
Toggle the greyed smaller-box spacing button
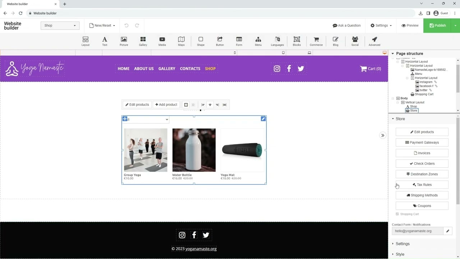point(193,105)
